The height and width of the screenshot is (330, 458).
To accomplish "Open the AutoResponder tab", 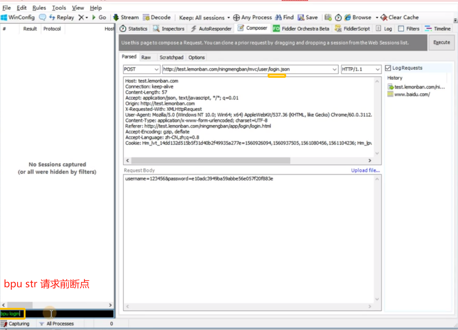I will (x=211, y=29).
